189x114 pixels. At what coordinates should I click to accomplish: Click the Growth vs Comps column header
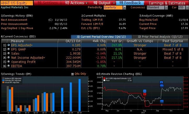click(140, 41)
